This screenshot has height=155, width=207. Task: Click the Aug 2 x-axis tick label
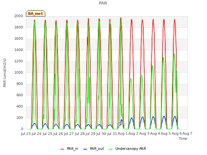[133, 134]
